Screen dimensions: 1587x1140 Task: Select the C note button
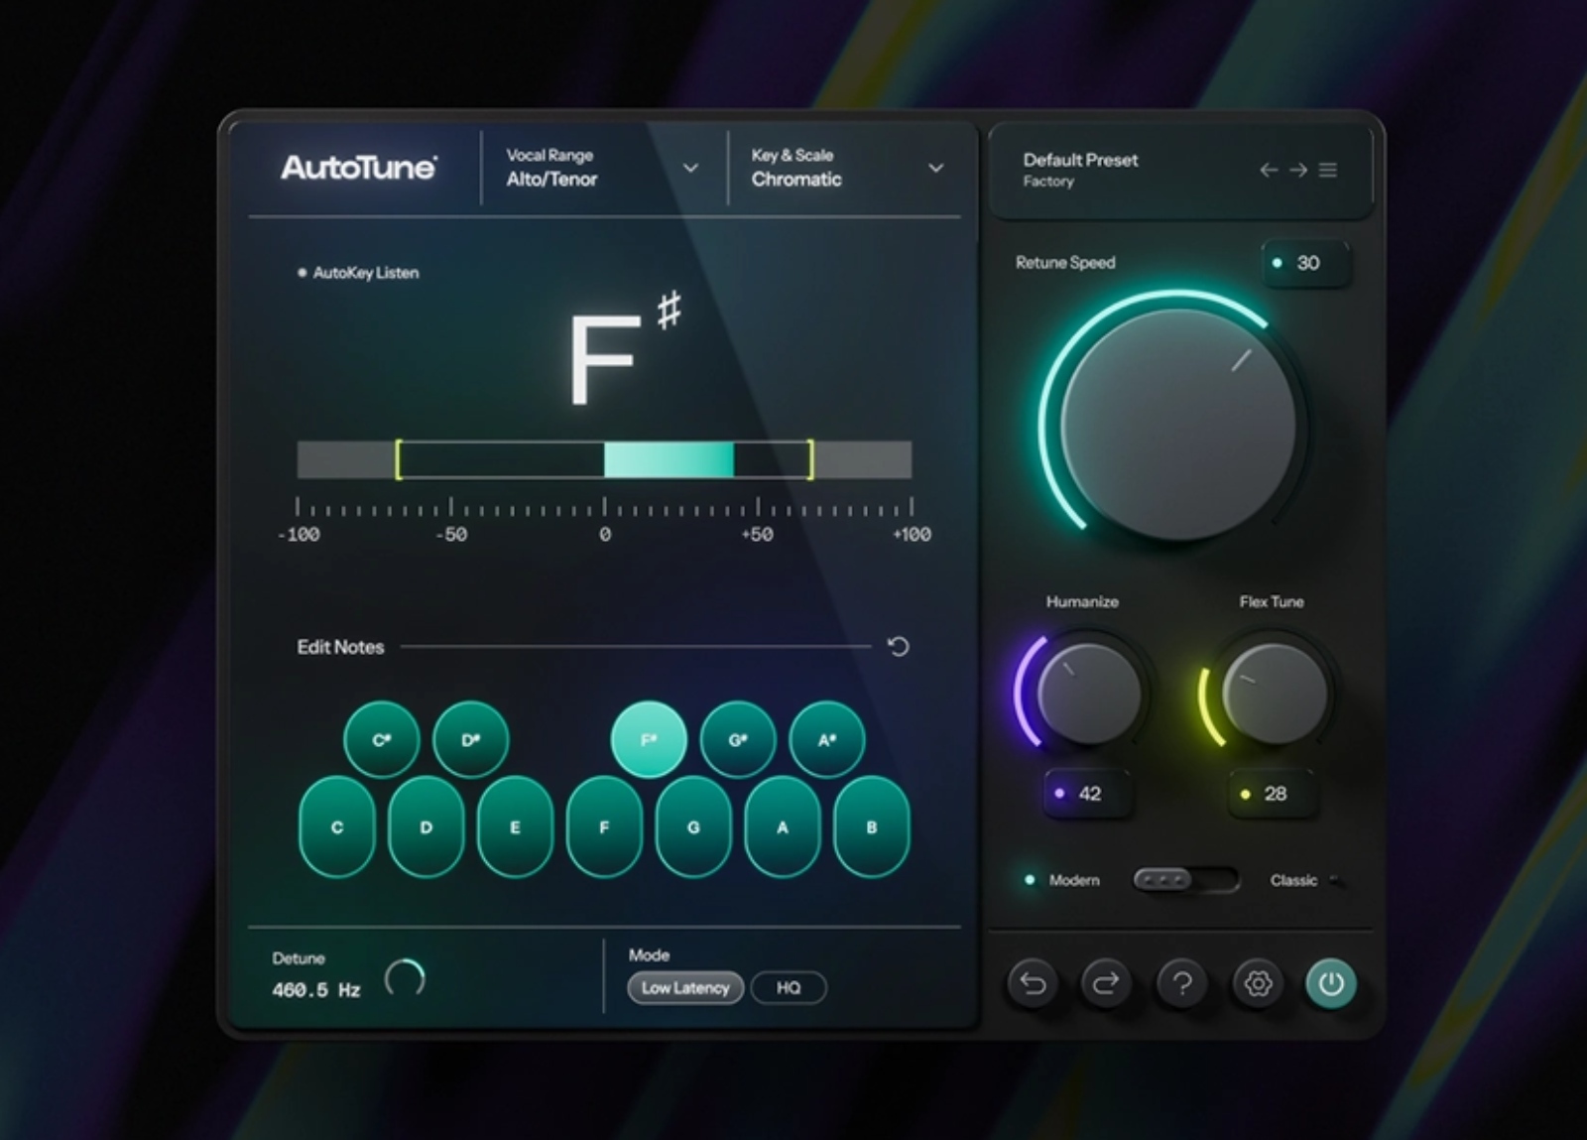[x=337, y=825]
